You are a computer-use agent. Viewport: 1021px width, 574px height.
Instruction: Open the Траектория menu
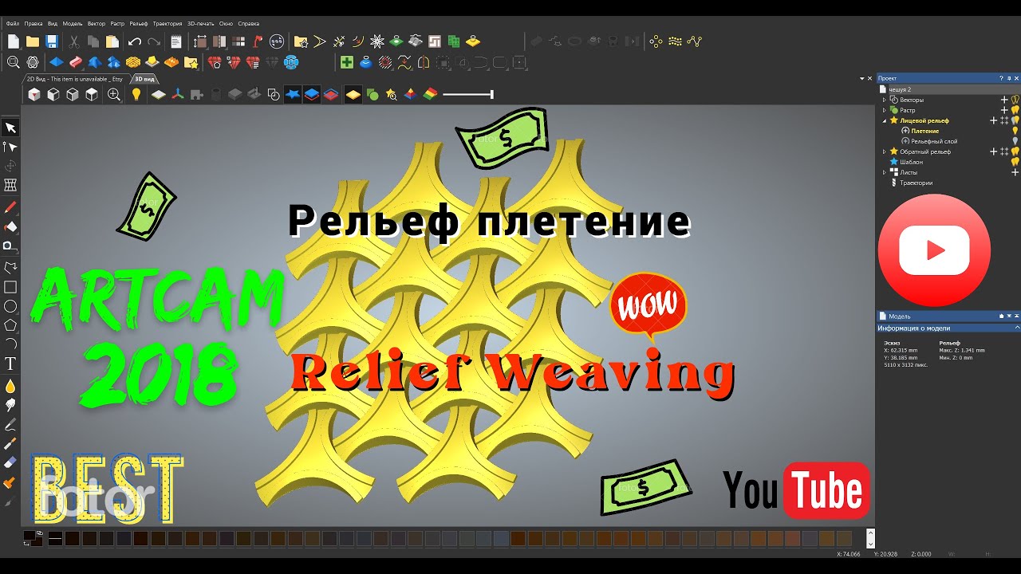tap(168, 24)
